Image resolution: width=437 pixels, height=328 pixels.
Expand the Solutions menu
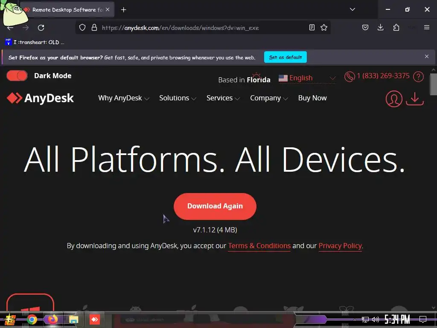click(x=178, y=98)
